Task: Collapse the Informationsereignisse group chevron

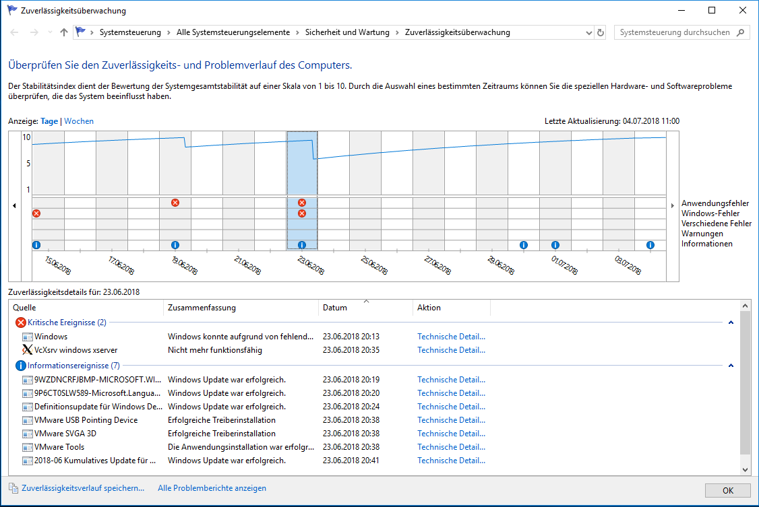Action: (x=729, y=366)
